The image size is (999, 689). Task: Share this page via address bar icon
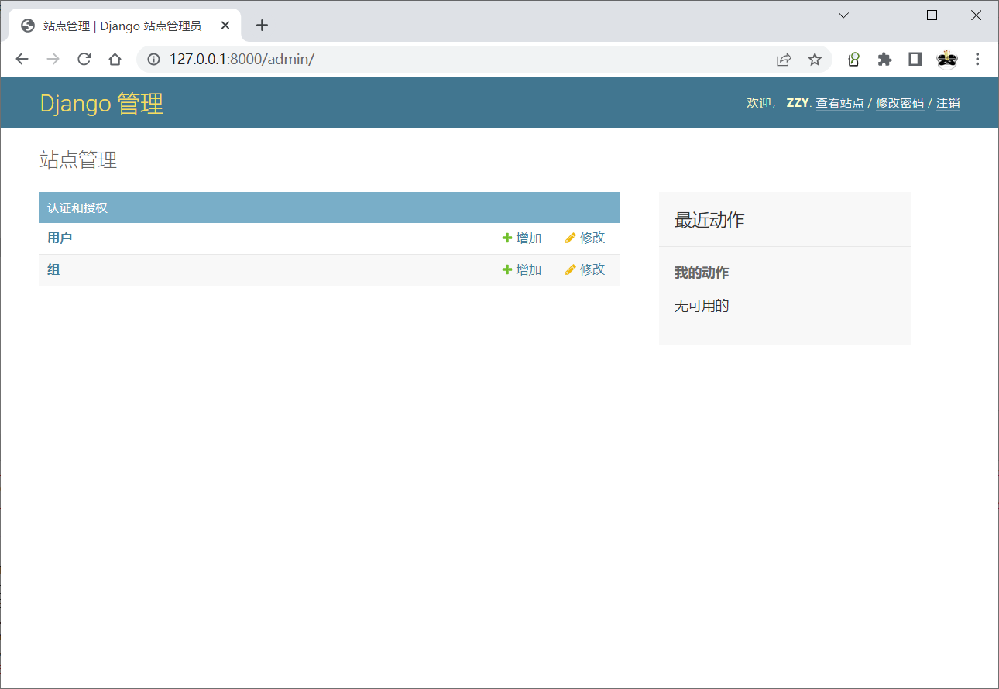tap(784, 60)
